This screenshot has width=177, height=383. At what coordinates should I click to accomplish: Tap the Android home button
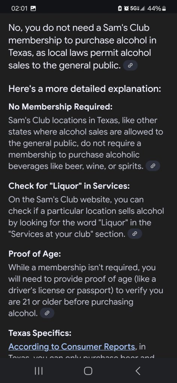88,371
